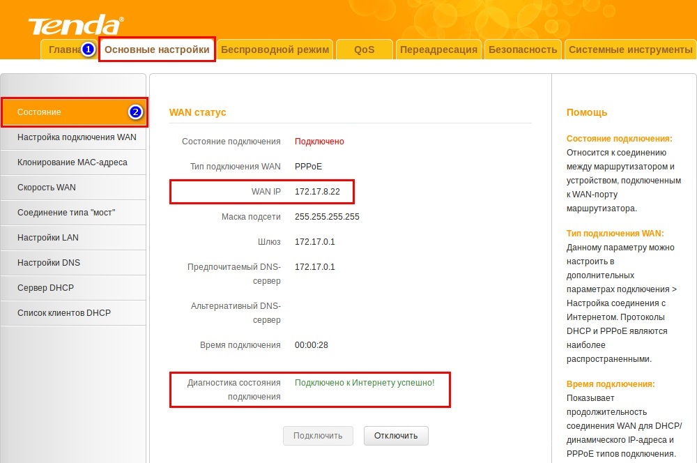Go to Сервер DHCP page
697x463 pixels.
coord(73,288)
